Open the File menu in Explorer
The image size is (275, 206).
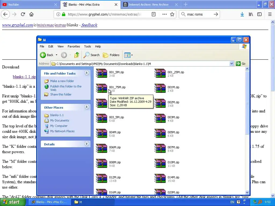(x=42, y=46)
